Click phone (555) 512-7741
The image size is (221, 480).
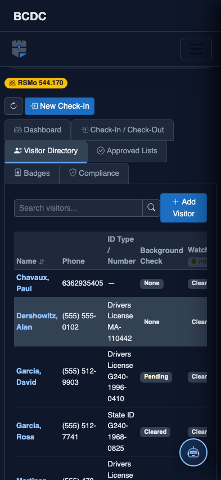coord(79,432)
